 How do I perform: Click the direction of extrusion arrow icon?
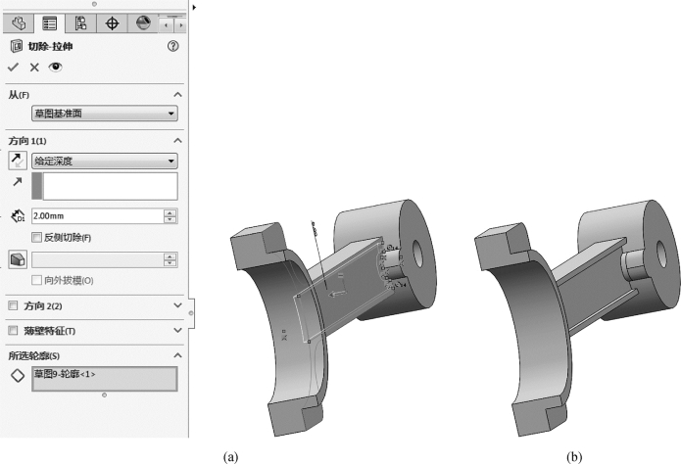coord(18,181)
